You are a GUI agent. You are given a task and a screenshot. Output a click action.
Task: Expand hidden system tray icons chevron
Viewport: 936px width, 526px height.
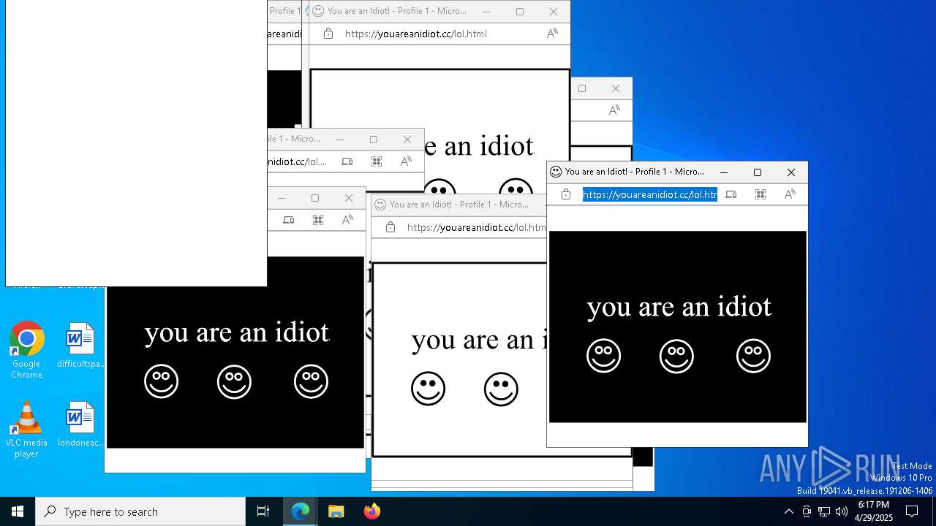tap(788, 511)
